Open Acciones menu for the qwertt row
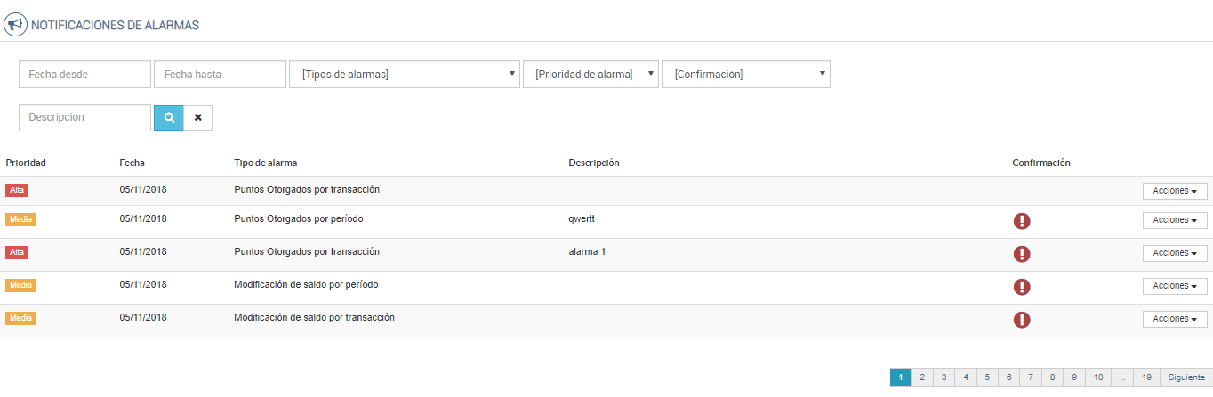Screen dimensions: 1213x397 (1174, 220)
